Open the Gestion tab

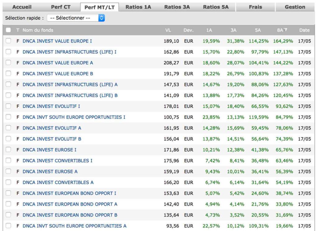(x=295, y=7)
